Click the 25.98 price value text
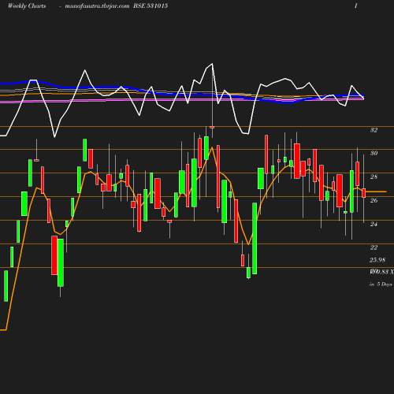This screenshot has height=394, width=394. click(x=377, y=260)
